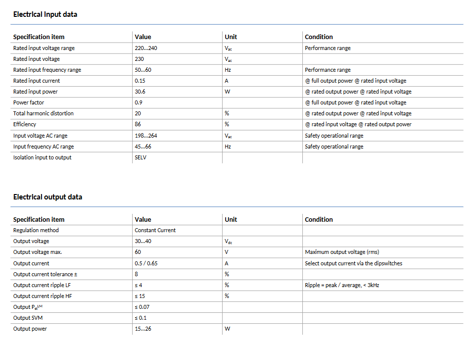471x345 pixels.
Task: Click the Maximum output voltage (rms) condition
Action: (x=342, y=252)
